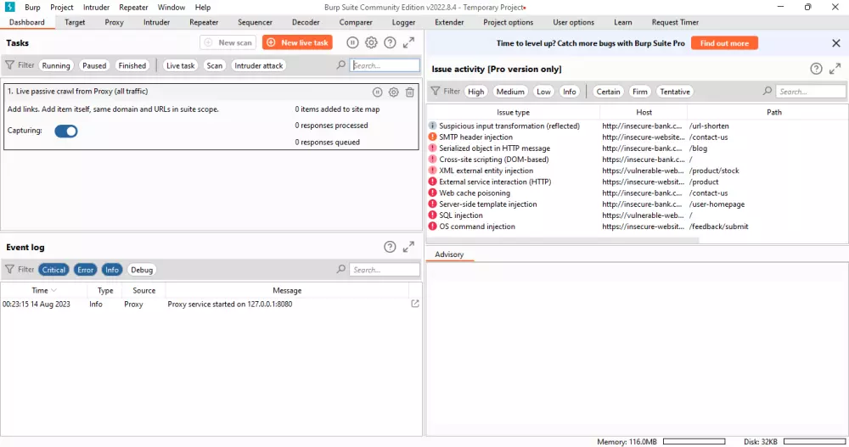Switch to the Repeater tab
849x447 pixels.
pos(204,22)
